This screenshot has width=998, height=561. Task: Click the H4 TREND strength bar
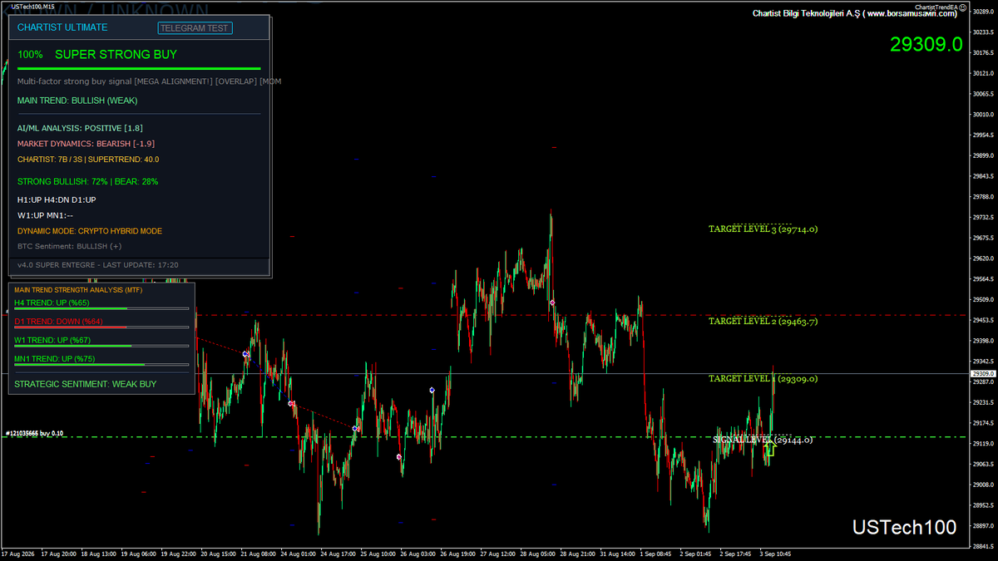click(x=101, y=308)
